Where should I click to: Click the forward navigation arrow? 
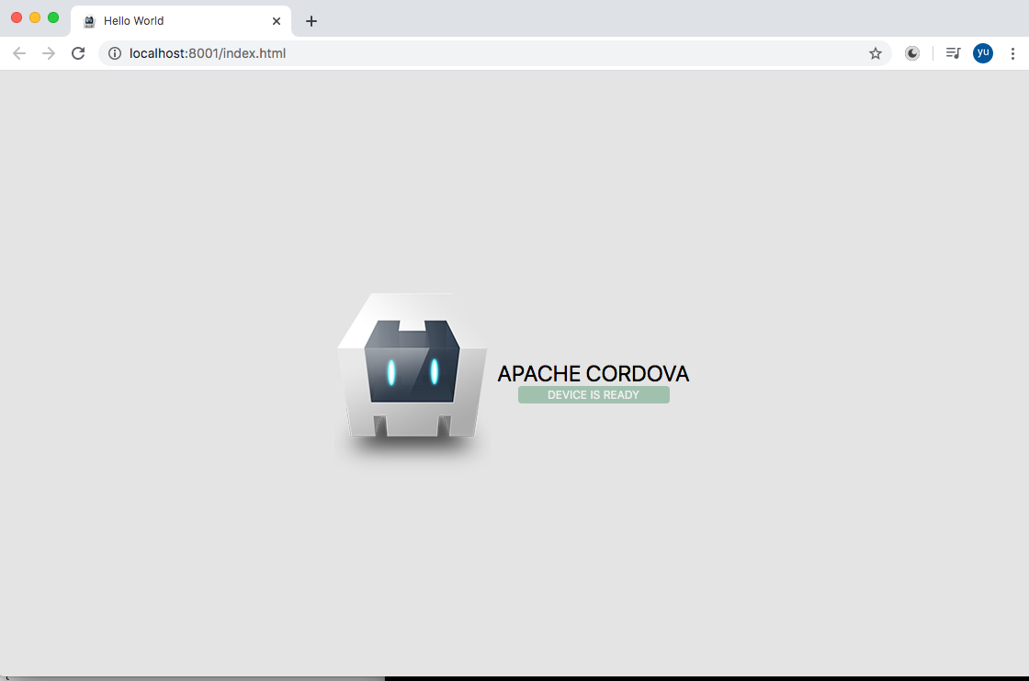click(48, 53)
